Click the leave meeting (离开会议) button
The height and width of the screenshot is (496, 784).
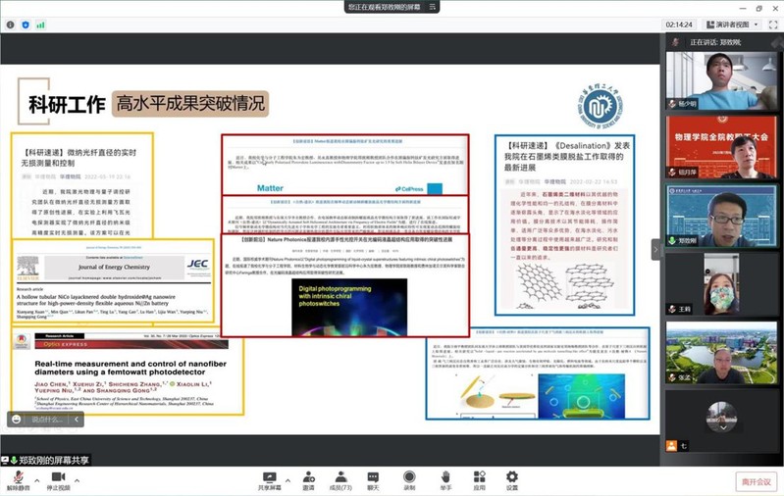pos(757,481)
